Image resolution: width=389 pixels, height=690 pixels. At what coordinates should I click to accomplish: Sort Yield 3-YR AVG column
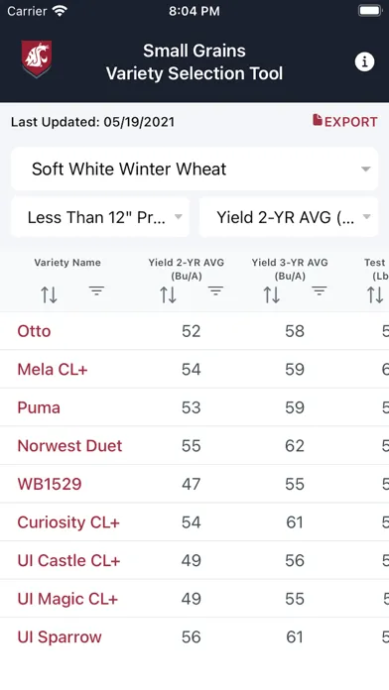[x=271, y=294]
